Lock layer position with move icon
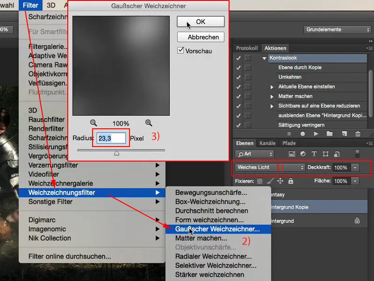This screenshot has height=281, width=374. (x=280, y=181)
